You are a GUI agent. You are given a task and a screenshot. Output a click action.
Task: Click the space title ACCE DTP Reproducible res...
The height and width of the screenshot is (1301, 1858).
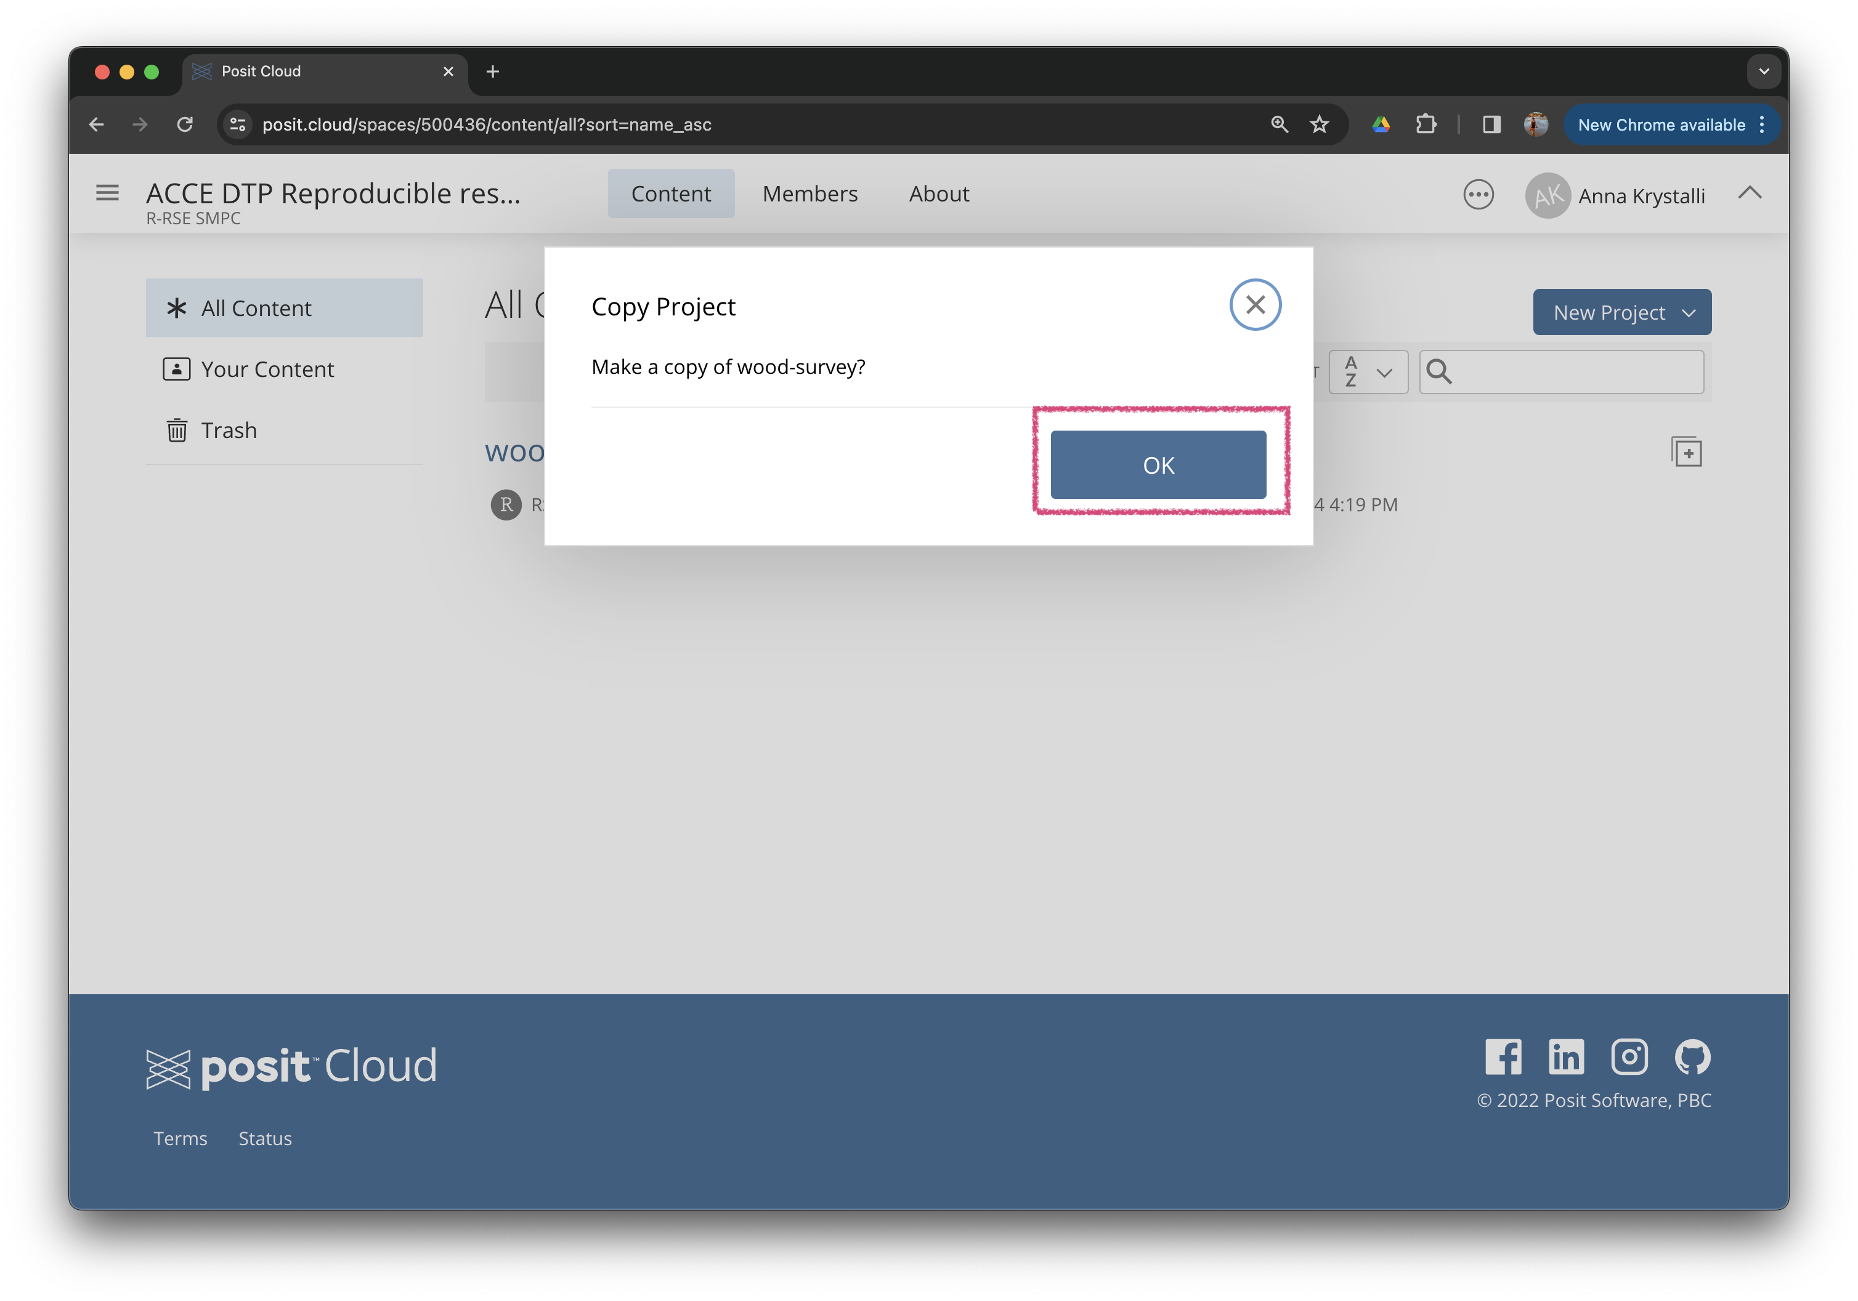click(333, 193)
